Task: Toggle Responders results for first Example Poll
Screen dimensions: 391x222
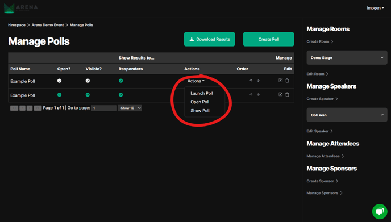Action: click(120, 81)
